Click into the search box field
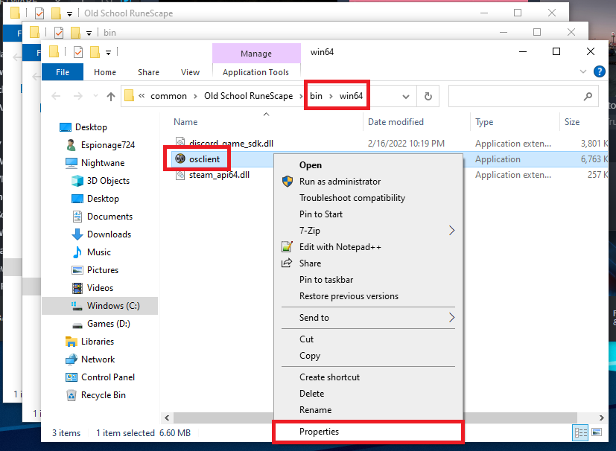616x451 pixels. pos(524,96)
